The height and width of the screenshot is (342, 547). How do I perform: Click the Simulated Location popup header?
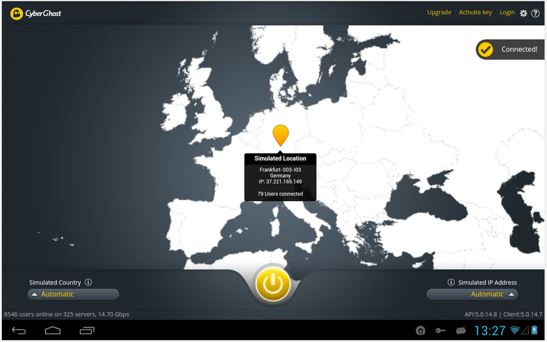280,158
